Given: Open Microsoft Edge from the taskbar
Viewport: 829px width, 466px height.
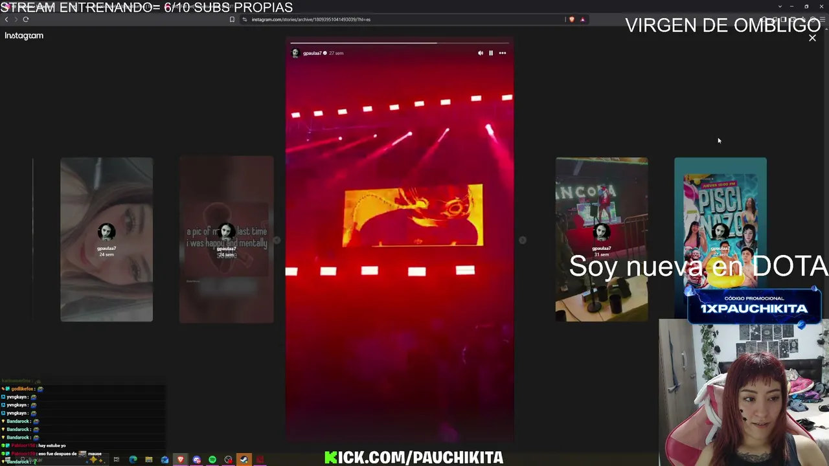Looking at the screenshot, I should (133, 460).
